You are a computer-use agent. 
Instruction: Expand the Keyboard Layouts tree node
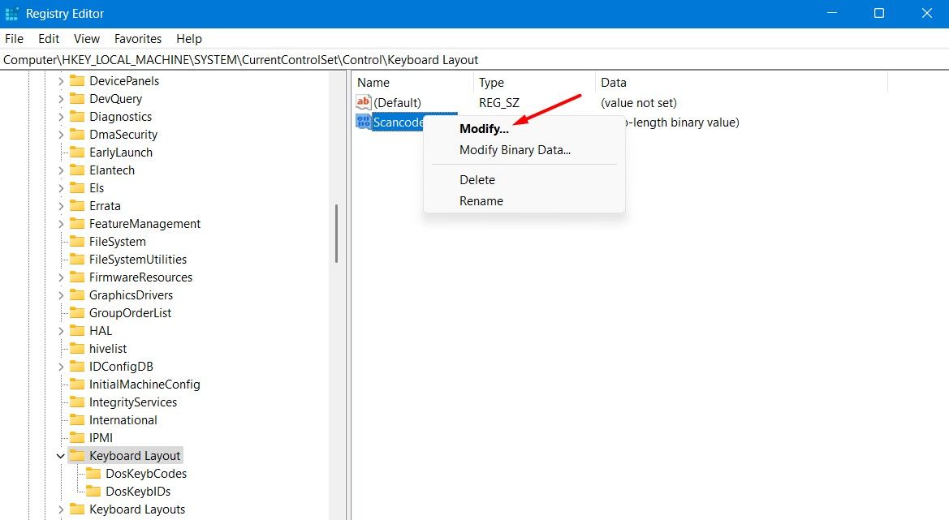pyautogui.click(x=61, y=509)
